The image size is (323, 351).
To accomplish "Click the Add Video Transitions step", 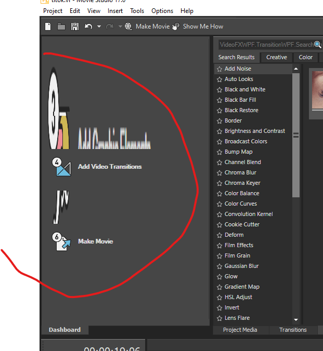I will coord(110,167).
